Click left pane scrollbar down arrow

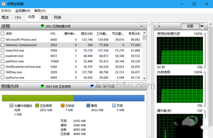point(149,136)
